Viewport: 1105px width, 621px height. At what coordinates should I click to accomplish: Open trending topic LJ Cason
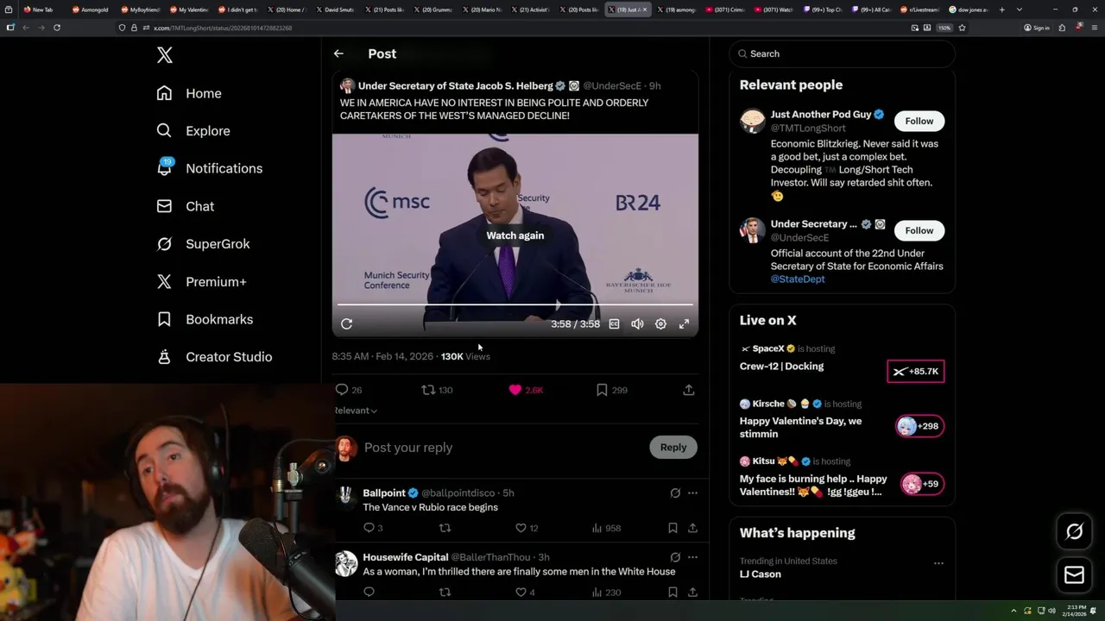[761, 574]
